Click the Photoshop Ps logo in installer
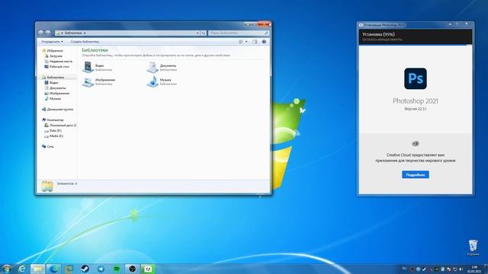Viewport: 488px width, 274px height. point(416,78)
